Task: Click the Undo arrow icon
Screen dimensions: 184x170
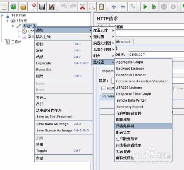Action: point(64,7)
